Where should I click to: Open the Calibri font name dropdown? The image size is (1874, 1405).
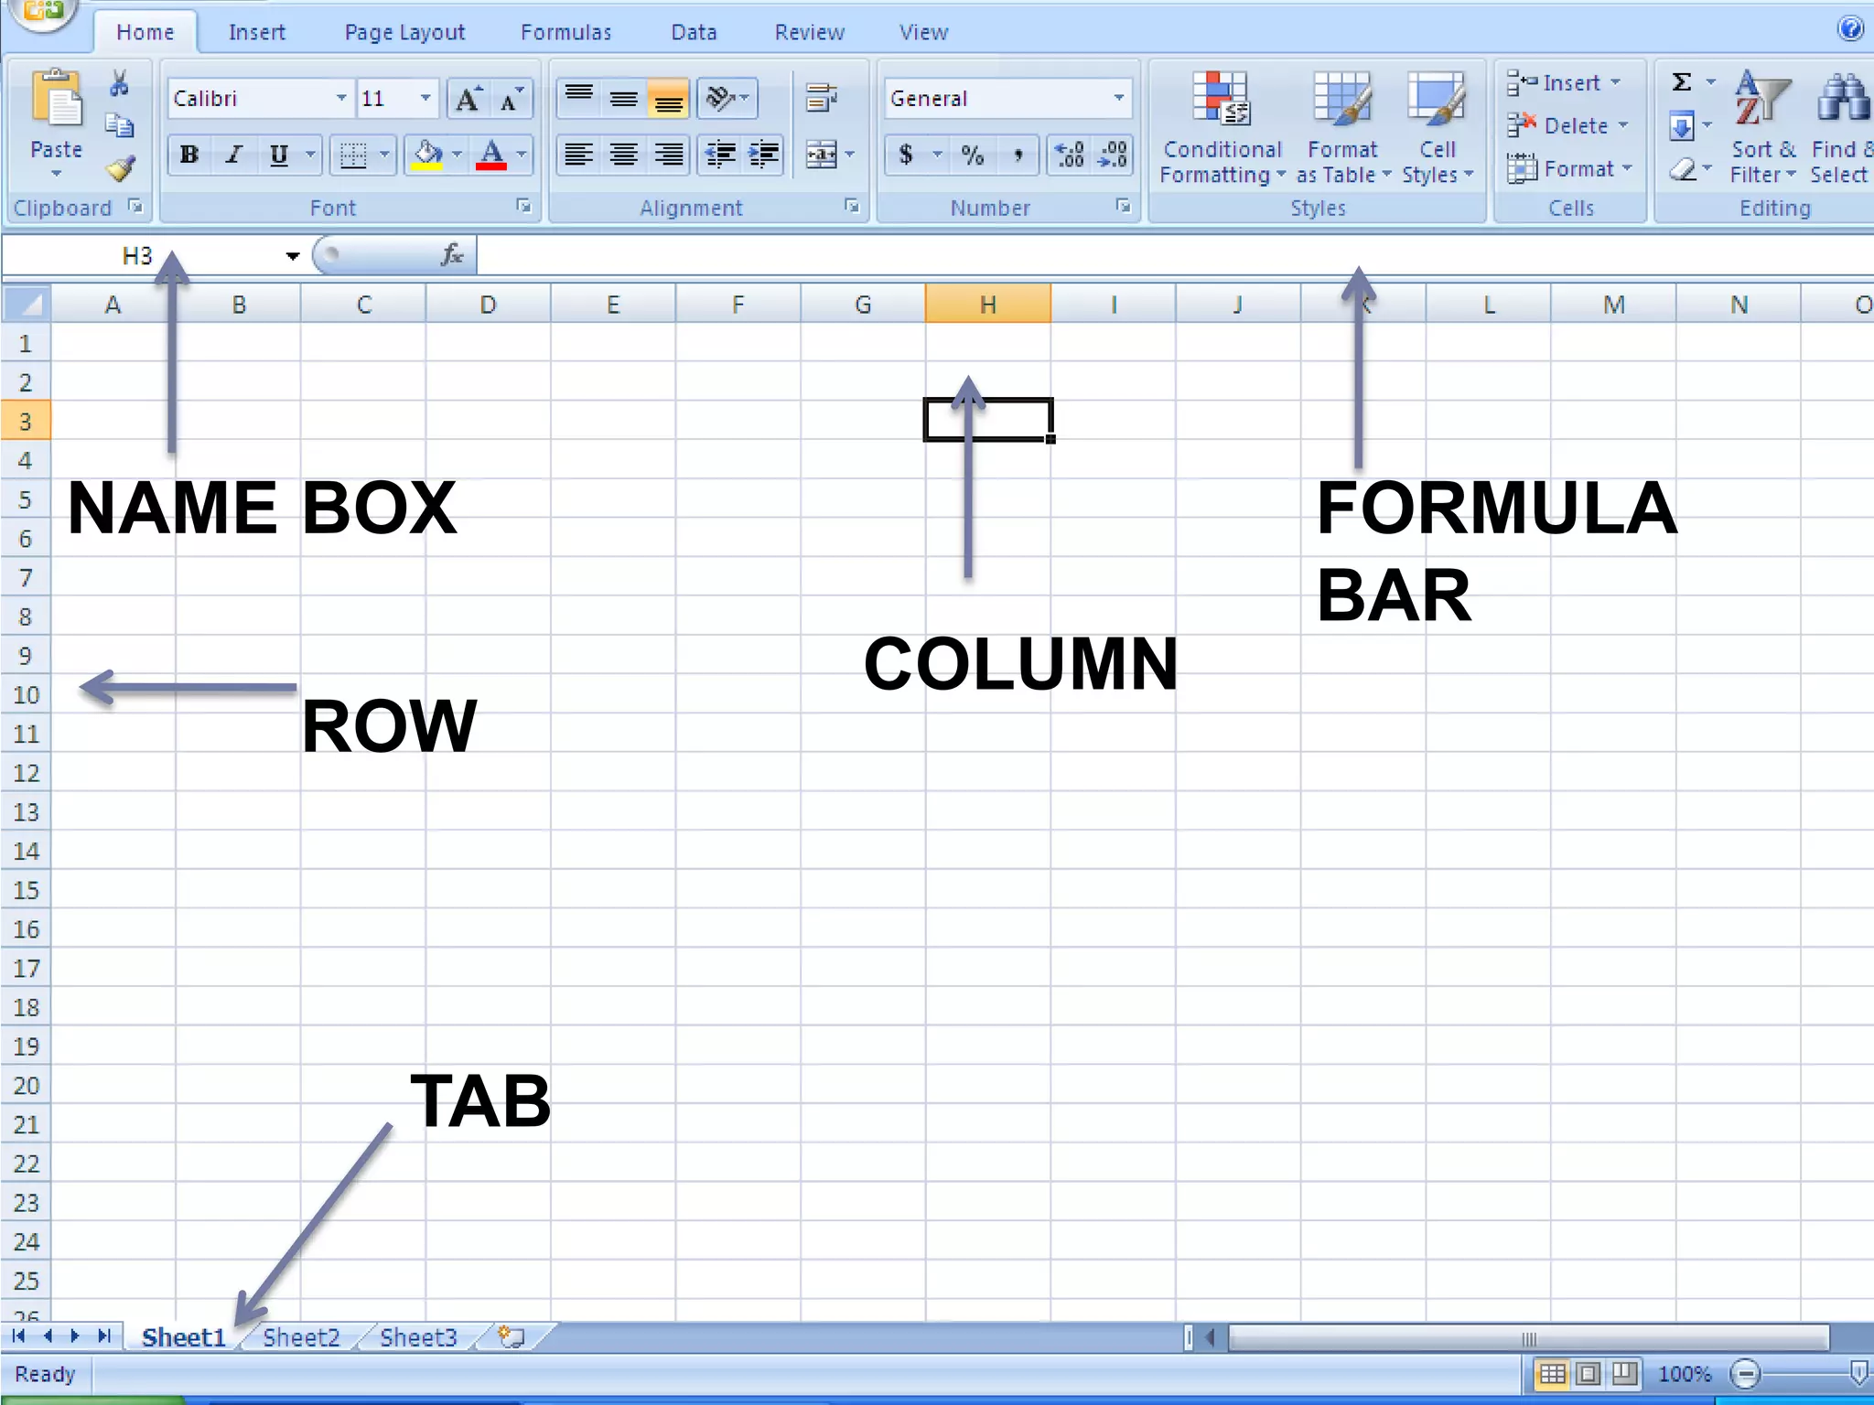coord(340,99)
